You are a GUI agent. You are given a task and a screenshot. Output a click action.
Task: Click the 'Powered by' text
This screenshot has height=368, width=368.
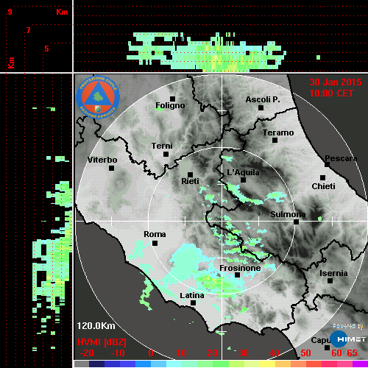[x=348, y=326]
